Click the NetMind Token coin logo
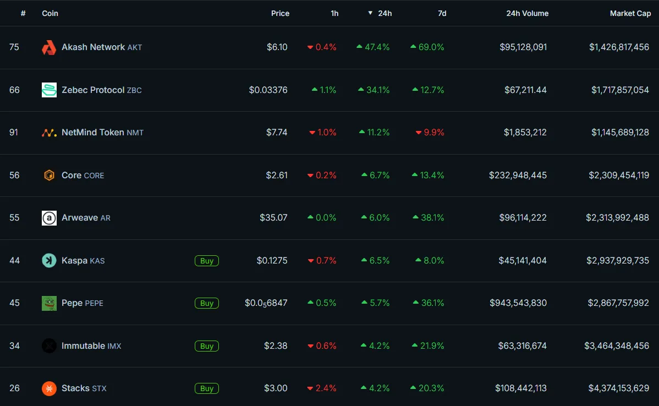Screen dimensions: 659x406 point(49,133)
